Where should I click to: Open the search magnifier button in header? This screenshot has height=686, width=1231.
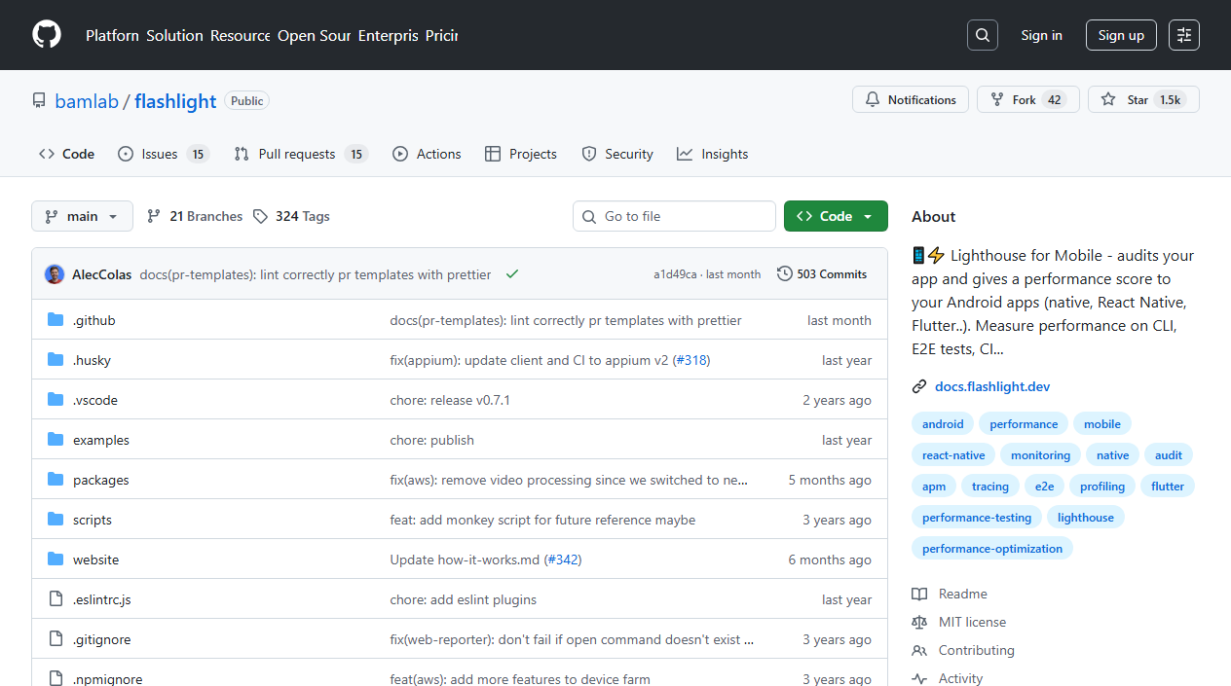pyautogui.click(x=983, y=35)
